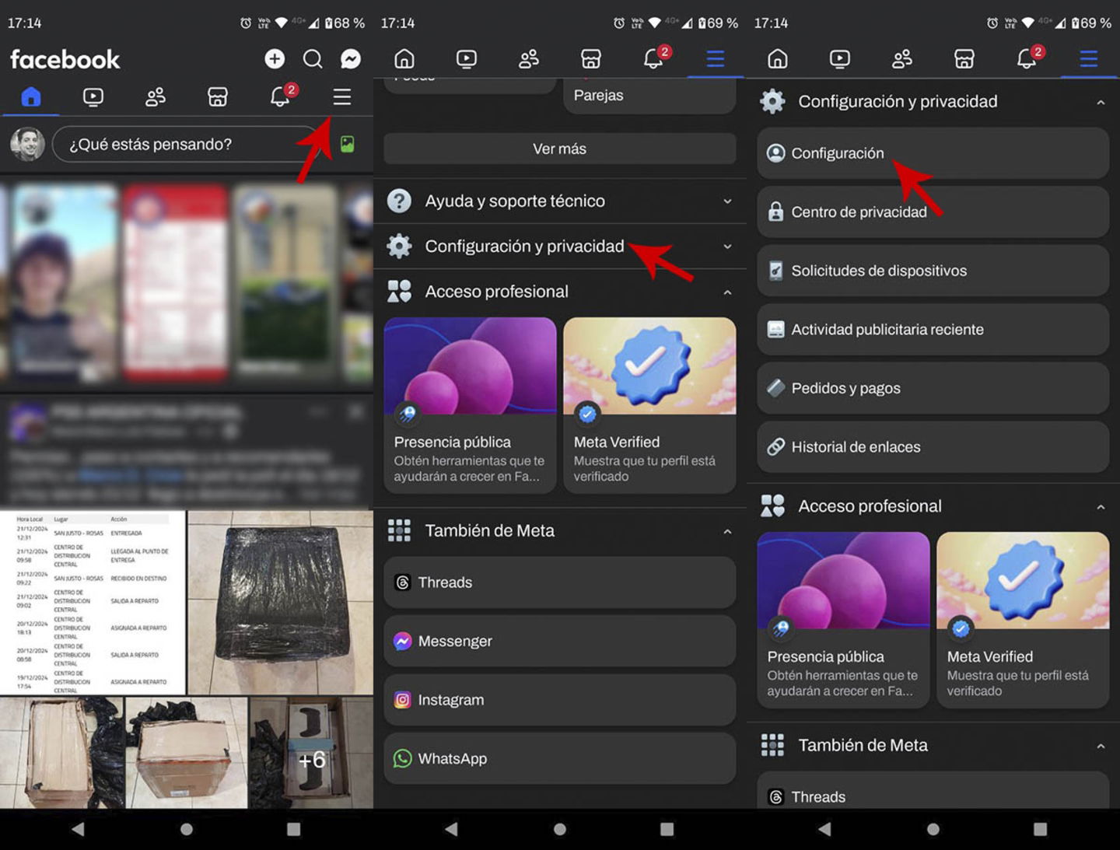Open the wrapped black package photo

click(x=281, y=603)
